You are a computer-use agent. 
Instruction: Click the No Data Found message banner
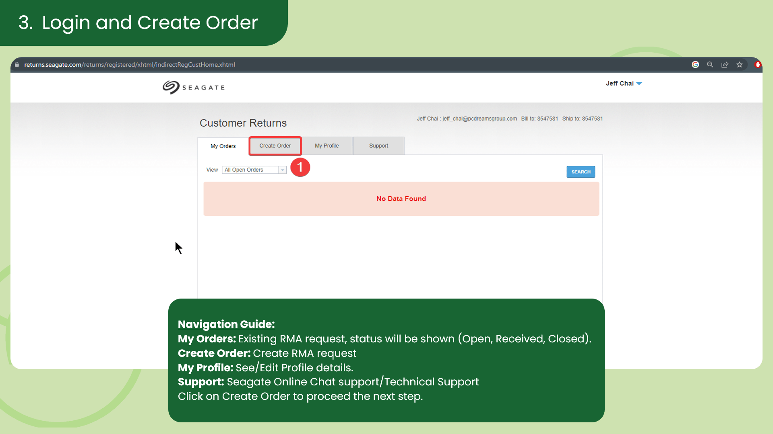point(401,199)
